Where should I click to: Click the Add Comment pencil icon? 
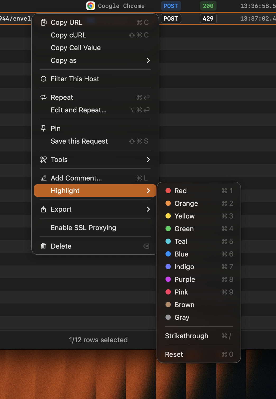tap(44, 178)
